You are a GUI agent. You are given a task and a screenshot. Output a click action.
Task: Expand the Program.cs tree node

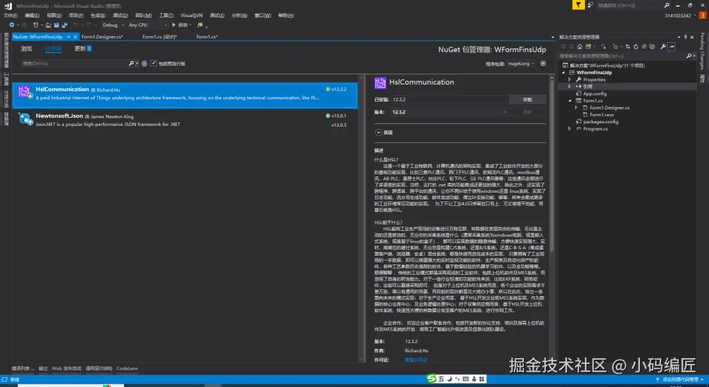click(570, 129)
